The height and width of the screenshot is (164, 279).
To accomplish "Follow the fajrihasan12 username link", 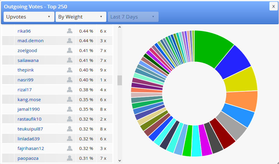I will pos(31,148).
